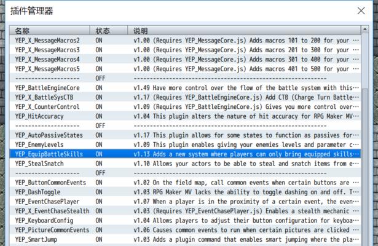This screenshot has height=246, width=378.
Task: Click the ON status of YEP_HitAccuracy
Action: click(x=99, y=116)
